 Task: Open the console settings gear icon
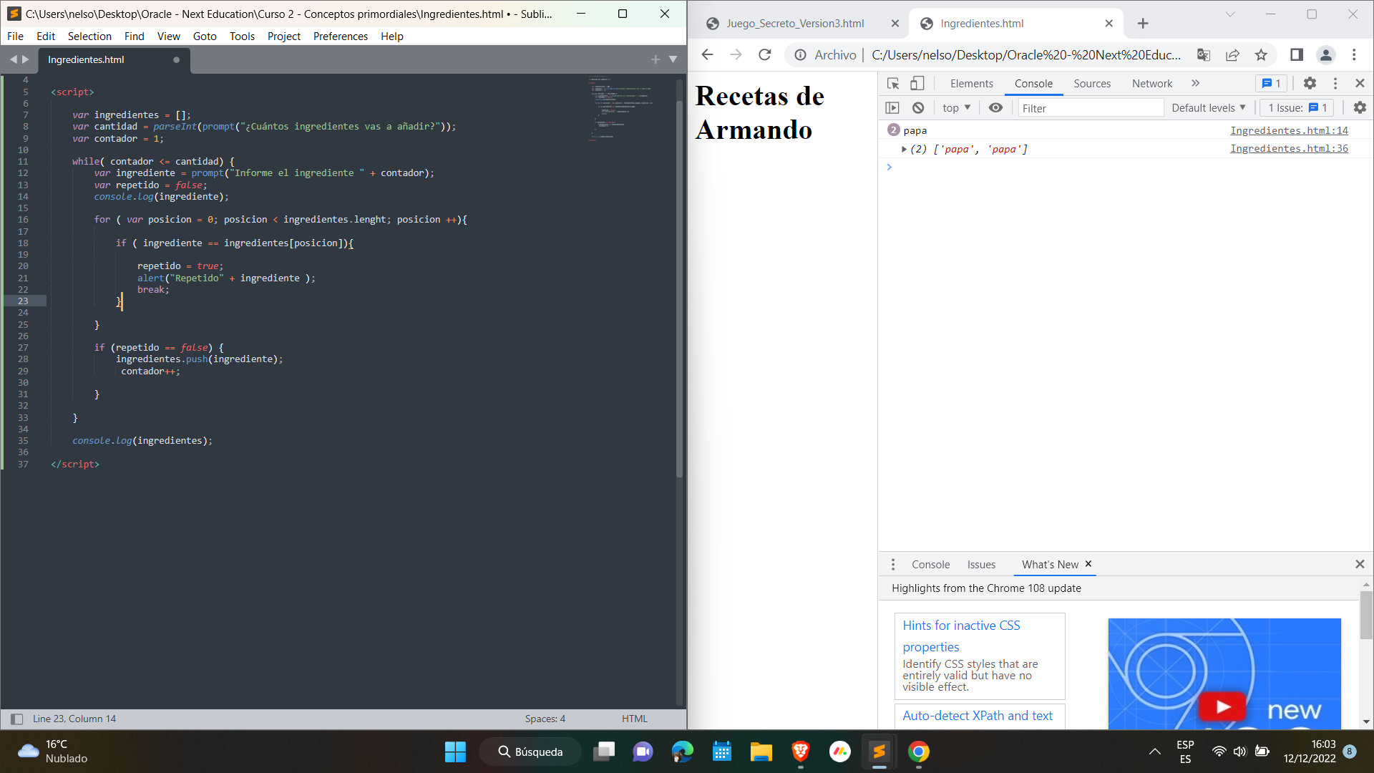pyautogui.click(x=1360, y=108)
